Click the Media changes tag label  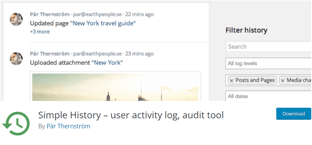pos(299,80)
